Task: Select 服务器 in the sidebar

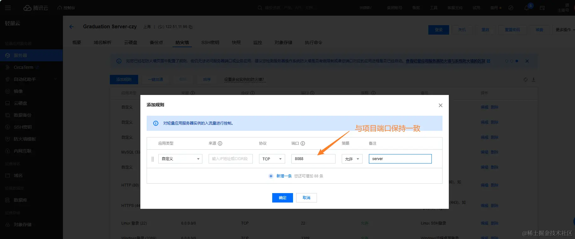Action: 31,55
